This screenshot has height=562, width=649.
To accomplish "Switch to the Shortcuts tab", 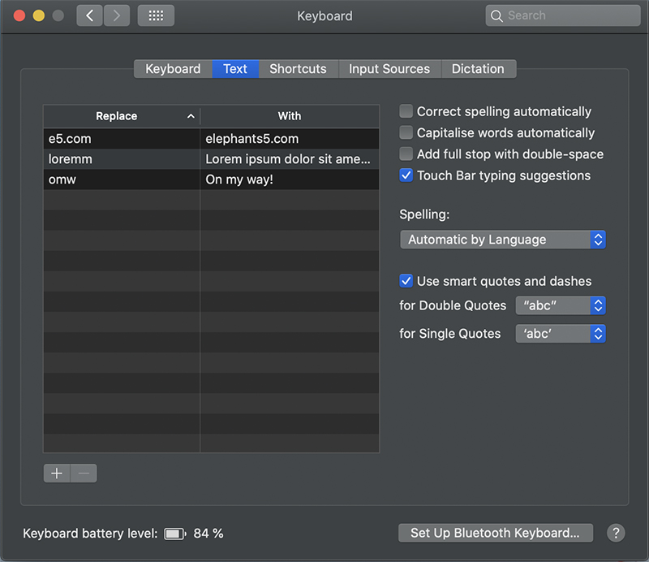I will (298, 69).
